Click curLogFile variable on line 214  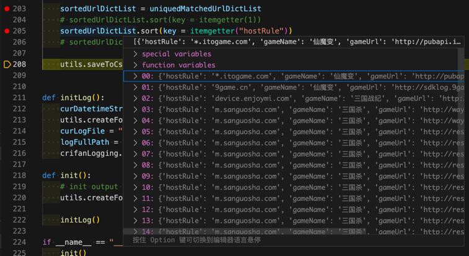coord(82,131)
